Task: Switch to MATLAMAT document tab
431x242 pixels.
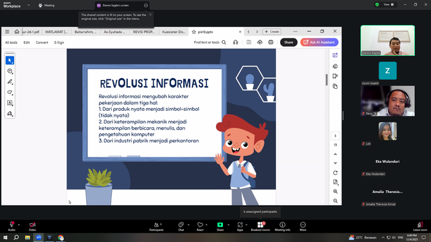Action: point(56,32)
